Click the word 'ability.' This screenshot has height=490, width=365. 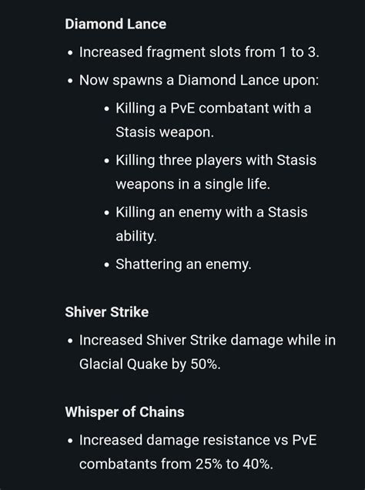coord(136,236)
